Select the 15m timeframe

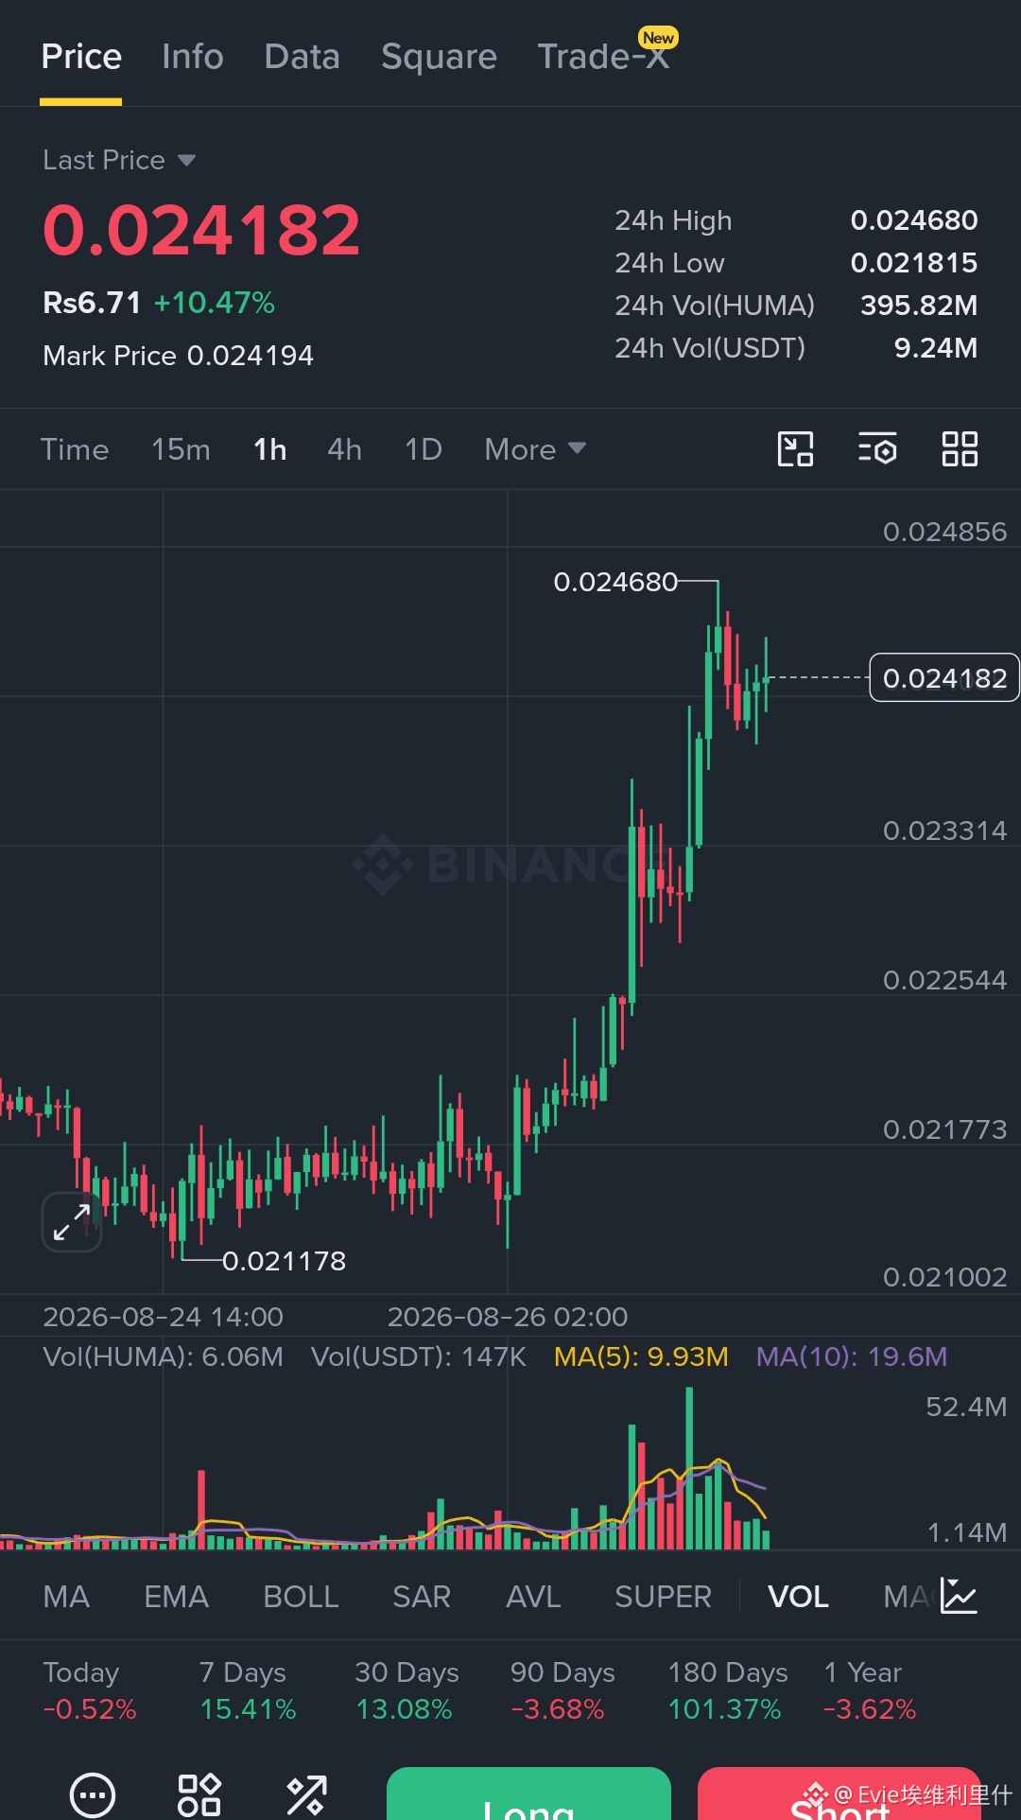point(181,449)
